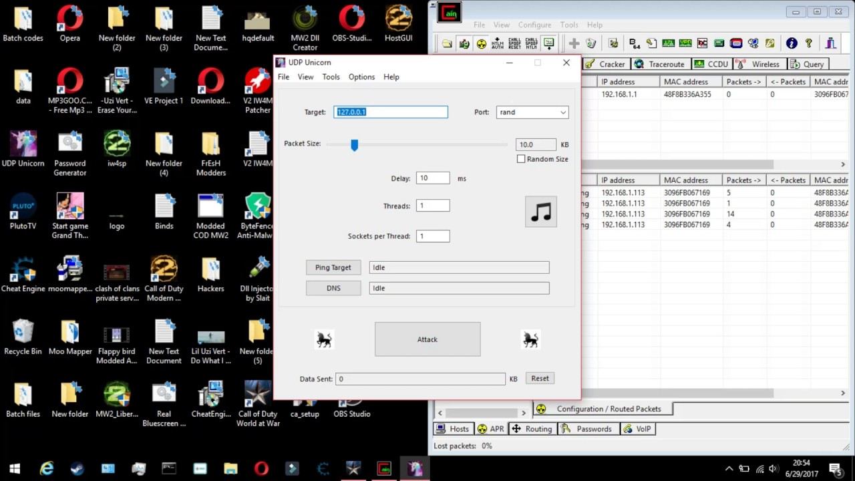855x481 pixels.
Task: Open the Cheat Engine desktop shortcut
Action: (x=23, y=275)
